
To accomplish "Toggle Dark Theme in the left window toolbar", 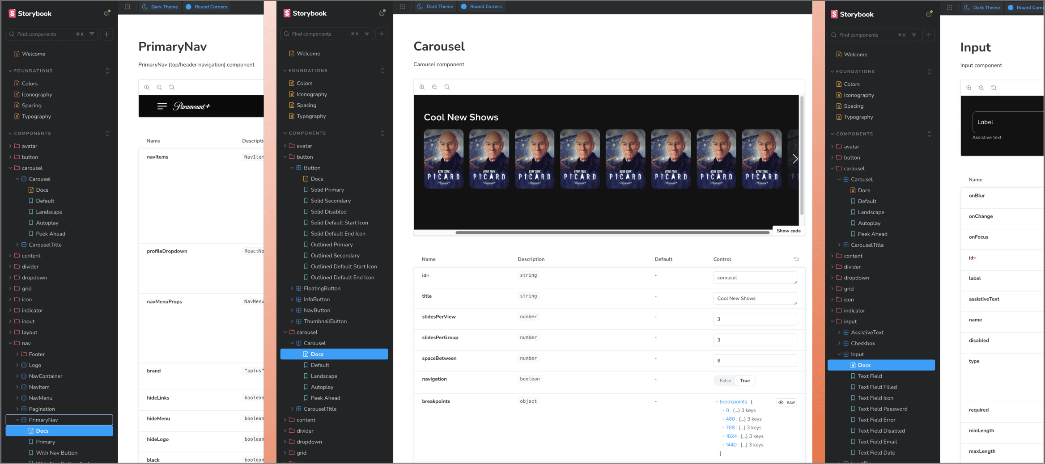I will pos(160,7).
